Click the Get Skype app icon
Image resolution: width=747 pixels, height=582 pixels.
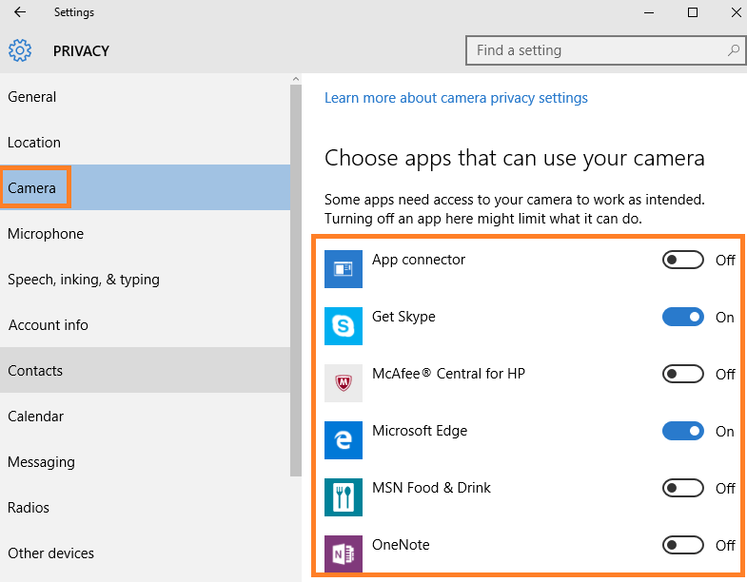tap(343, 326)
